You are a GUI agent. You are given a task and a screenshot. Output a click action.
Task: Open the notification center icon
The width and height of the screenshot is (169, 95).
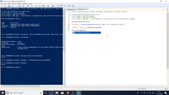point(166,93)
